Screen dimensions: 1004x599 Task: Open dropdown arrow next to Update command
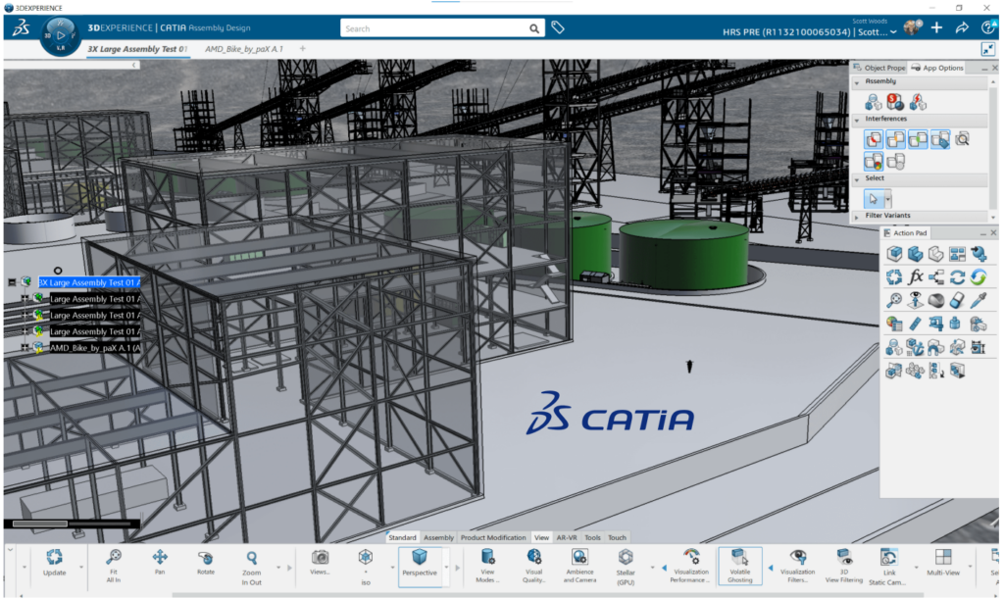point(81,567)
